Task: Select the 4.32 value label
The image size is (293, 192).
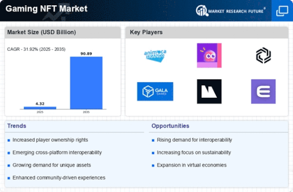Action: click(x=40, y=104)
